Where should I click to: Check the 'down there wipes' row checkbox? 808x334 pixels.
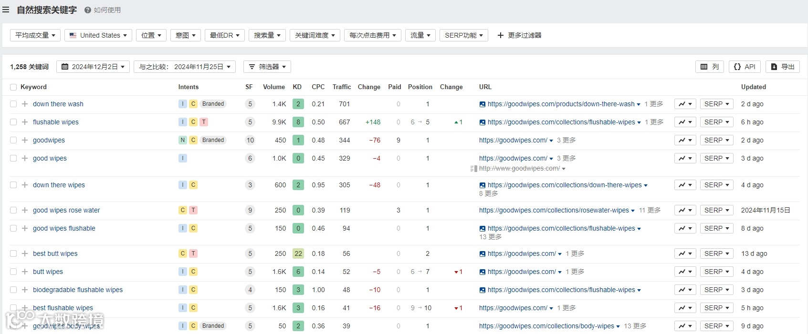13,185
